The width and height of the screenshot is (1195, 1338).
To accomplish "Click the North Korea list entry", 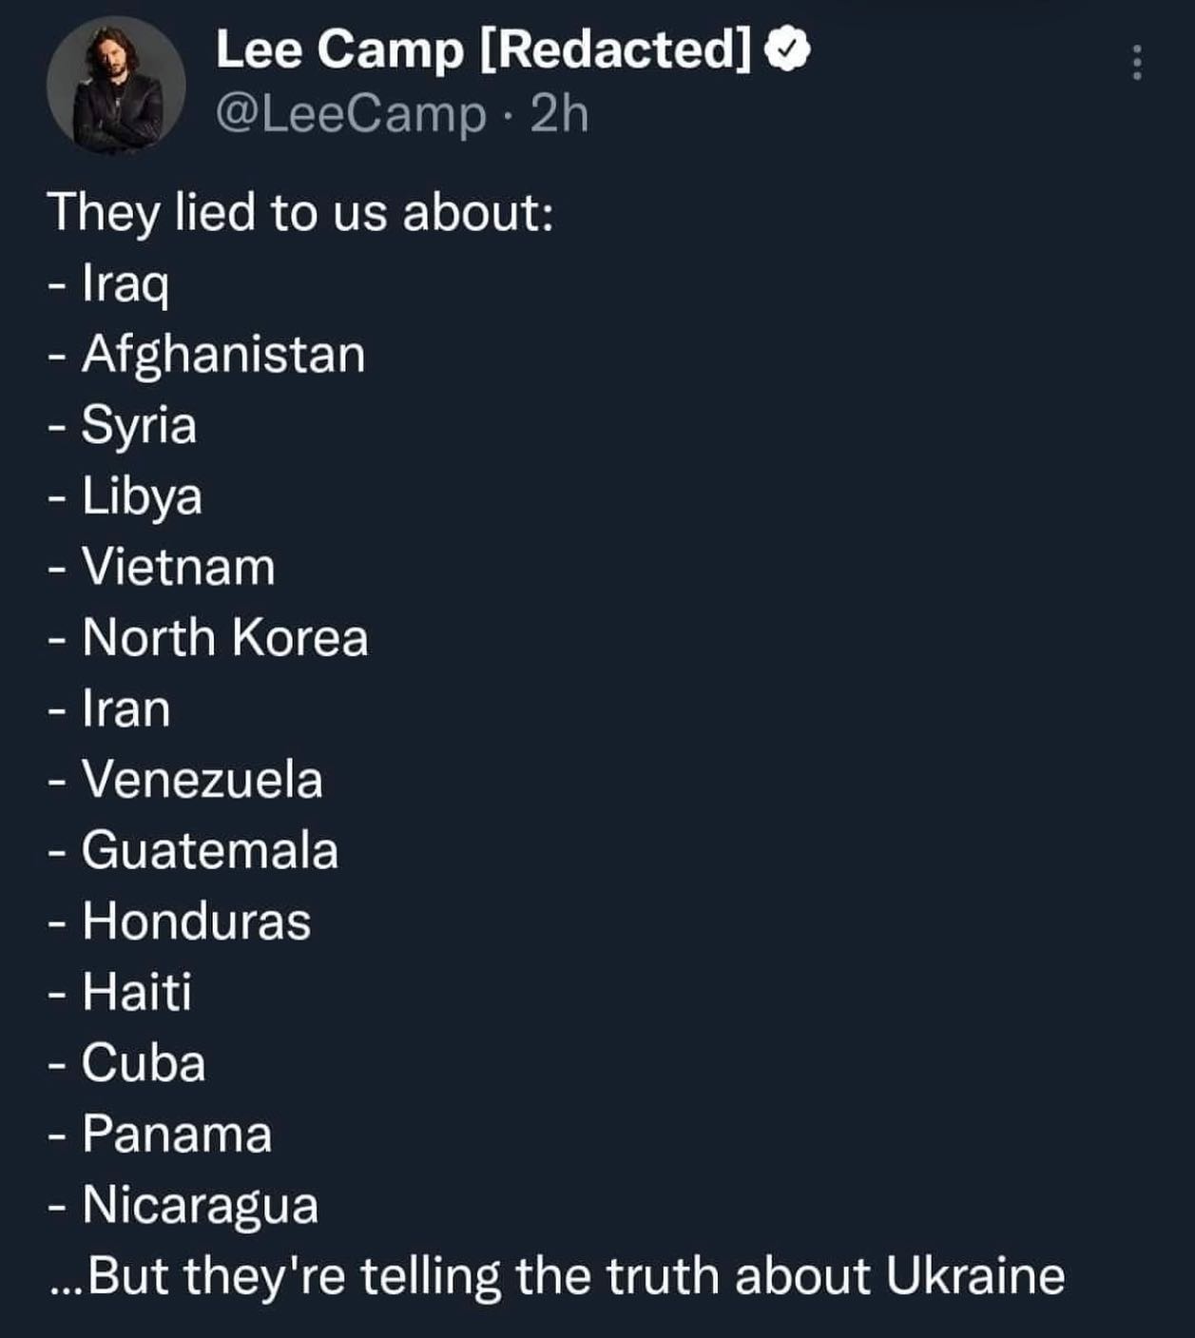I will click(224, 637).
